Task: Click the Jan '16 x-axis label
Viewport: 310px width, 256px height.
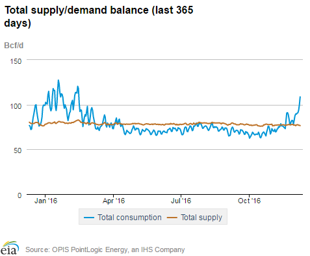Action: pos(45,201)
